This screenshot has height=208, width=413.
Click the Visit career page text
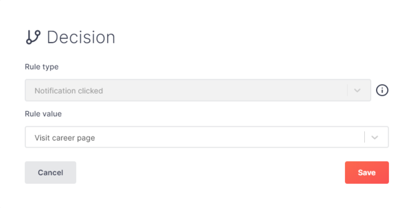[65, 138]
